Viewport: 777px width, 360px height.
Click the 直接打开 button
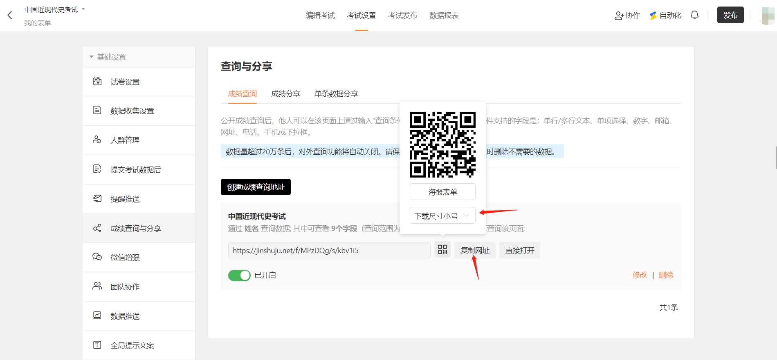point(520,250)
